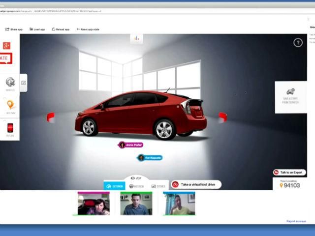Open the edit pencil side tab

24,83
